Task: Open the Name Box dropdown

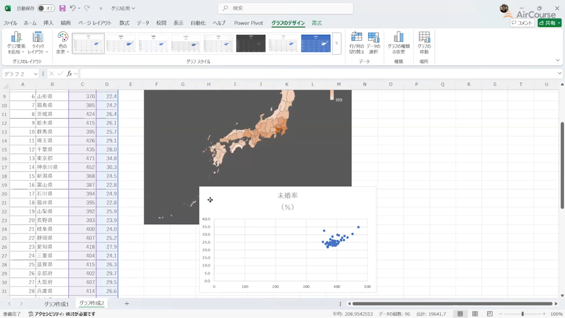Action: (35, 73)
